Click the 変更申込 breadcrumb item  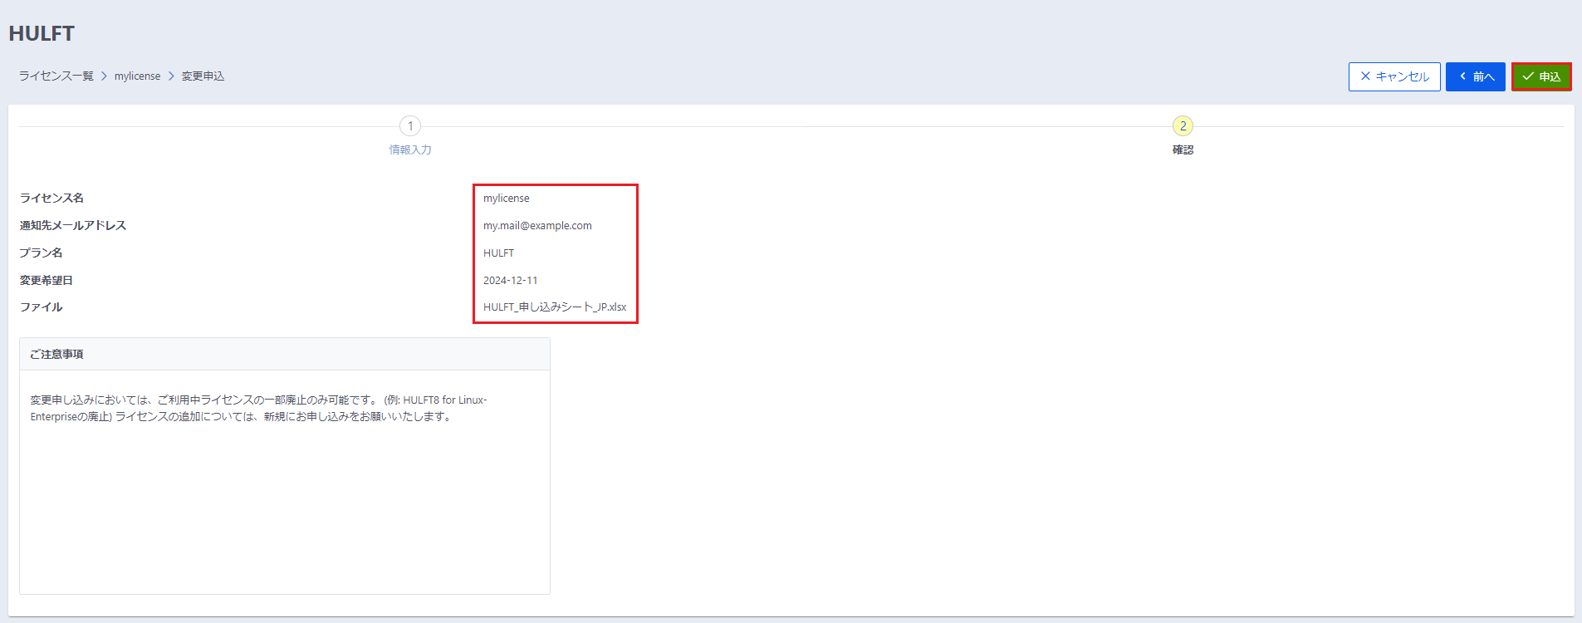coord(203,76)
